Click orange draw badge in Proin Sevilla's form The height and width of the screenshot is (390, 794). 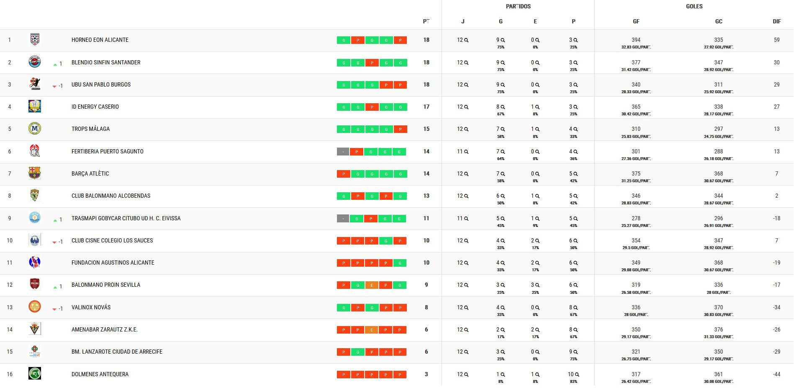click(372, 285)
